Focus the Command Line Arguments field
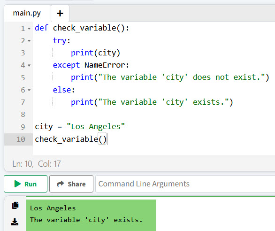This screenshot has width=275, height=231. tap(185, 184)
